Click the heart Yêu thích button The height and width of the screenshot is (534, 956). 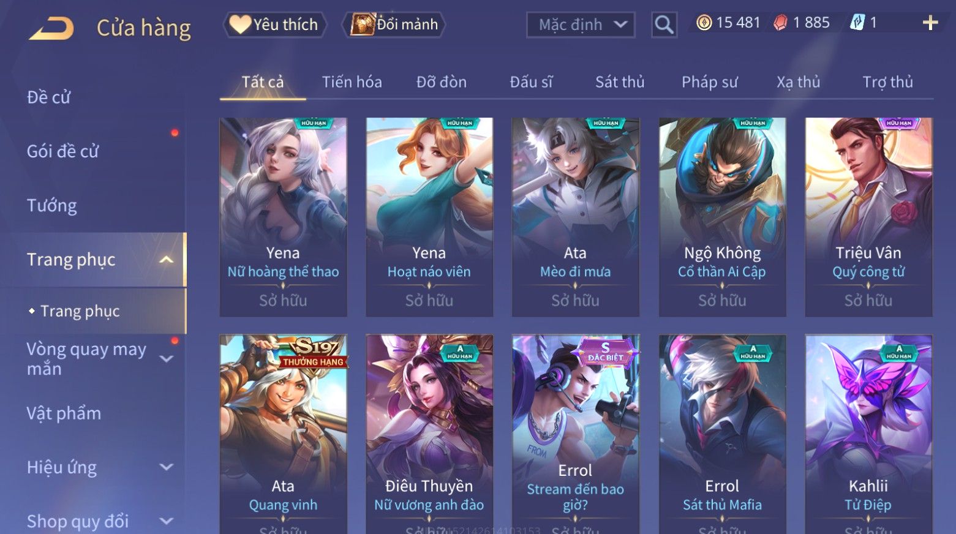click(x=274, y=24)
